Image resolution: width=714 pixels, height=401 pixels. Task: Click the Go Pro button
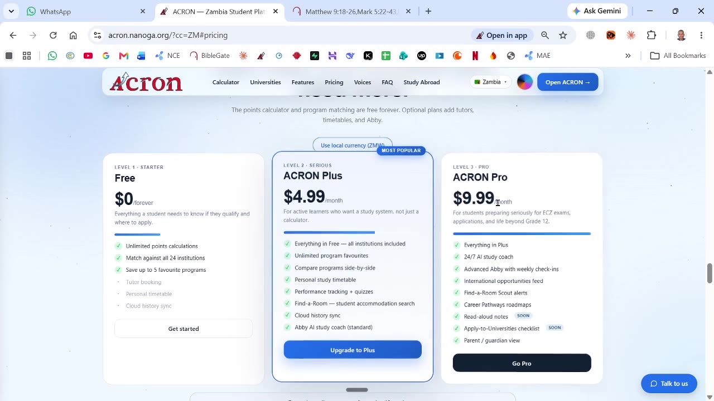[522, 363]
